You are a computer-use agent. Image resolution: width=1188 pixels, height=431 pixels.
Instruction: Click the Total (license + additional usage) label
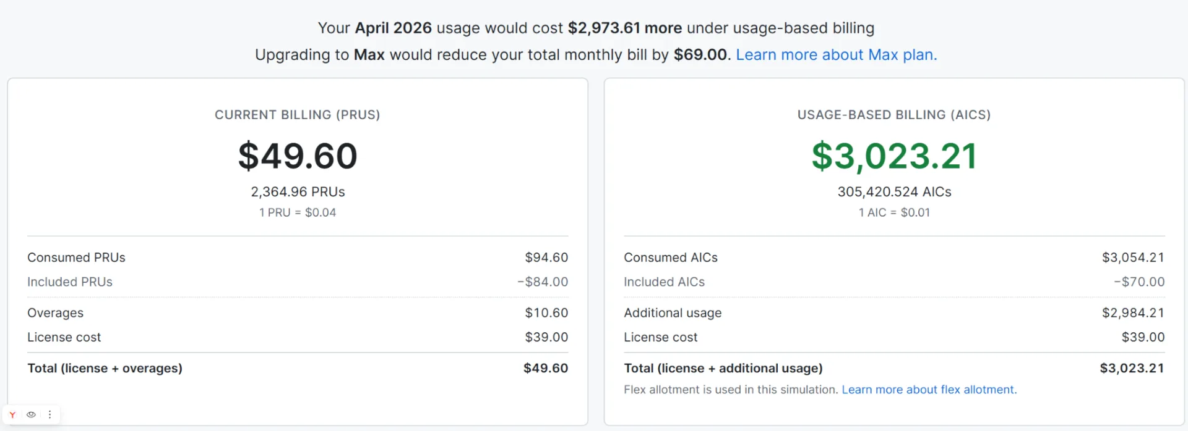723,368
